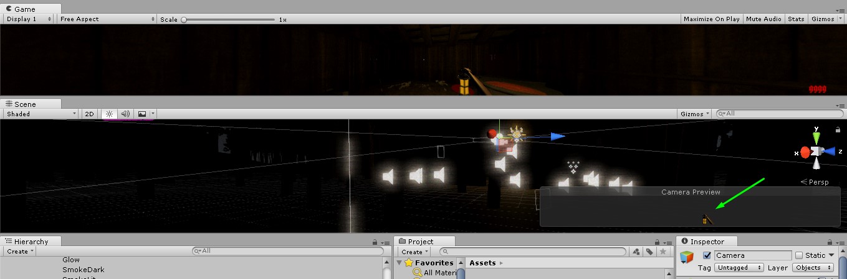Toggle Gizmos button in Game view

pyautogui.click(x=822, y=19)
